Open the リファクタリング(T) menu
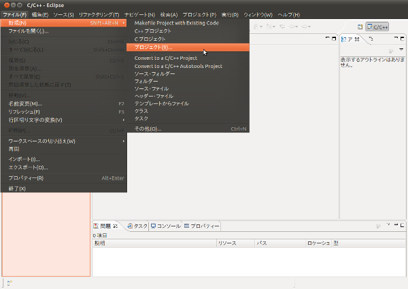The width and height of the screenshot is (408, 289). click(x=99, y=15)
